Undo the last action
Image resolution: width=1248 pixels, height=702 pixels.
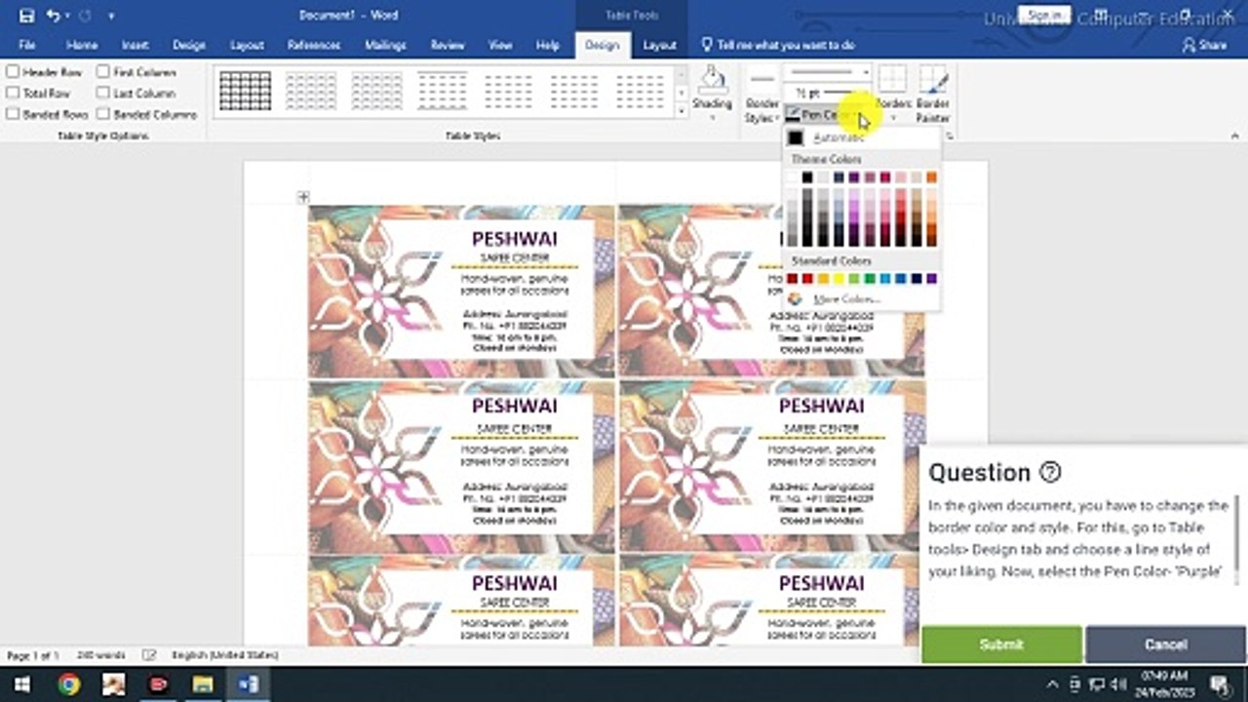[x=53, y=16]
